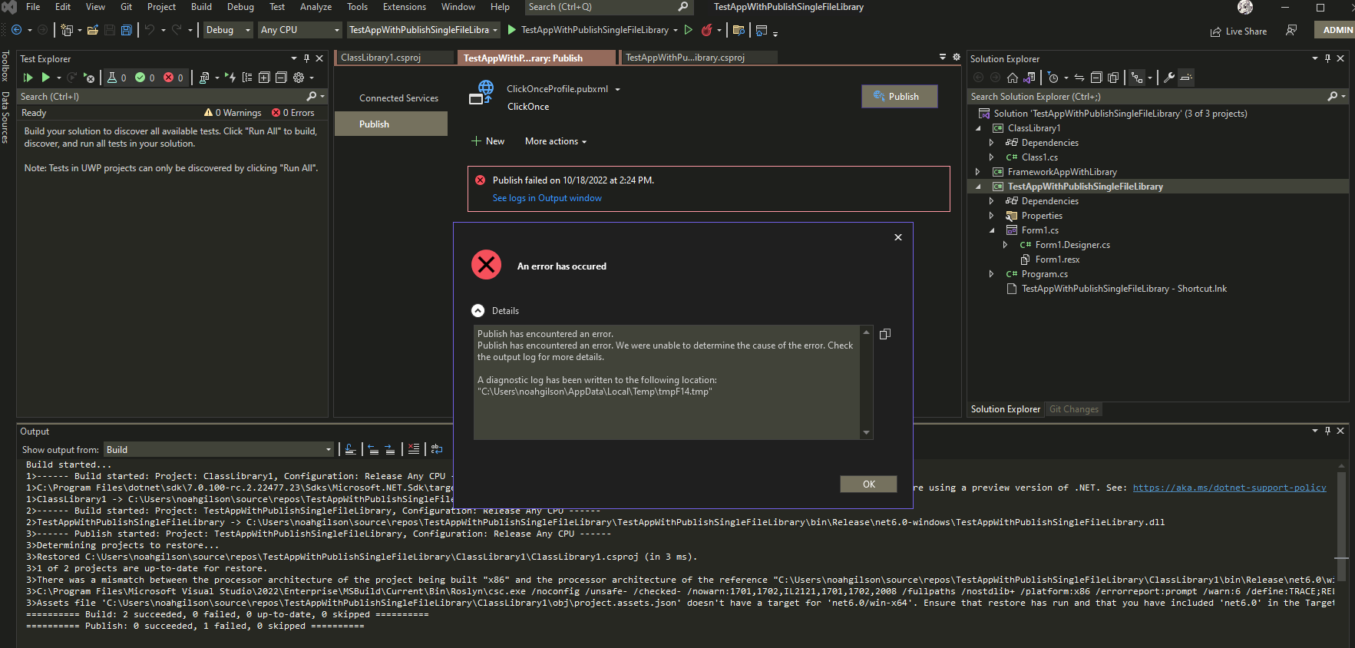Open the More actions dropdown
Viewport: 1355px width, 648px height.
pyautogui.click(x=556, y=141)
